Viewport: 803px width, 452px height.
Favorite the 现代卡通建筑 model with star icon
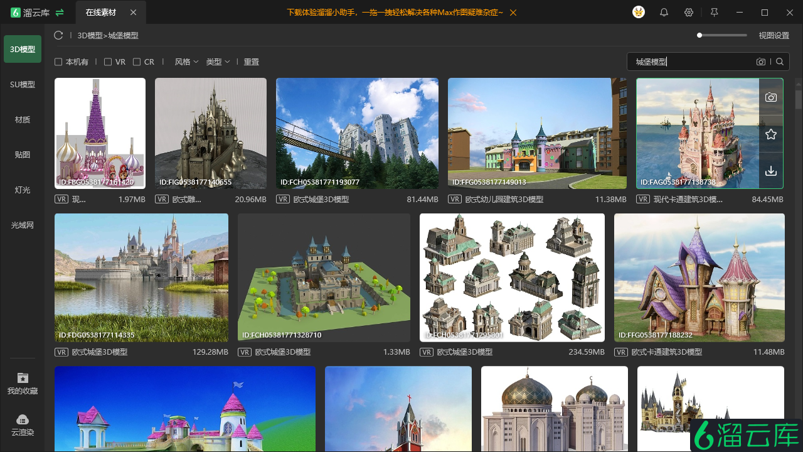[771, 134]
